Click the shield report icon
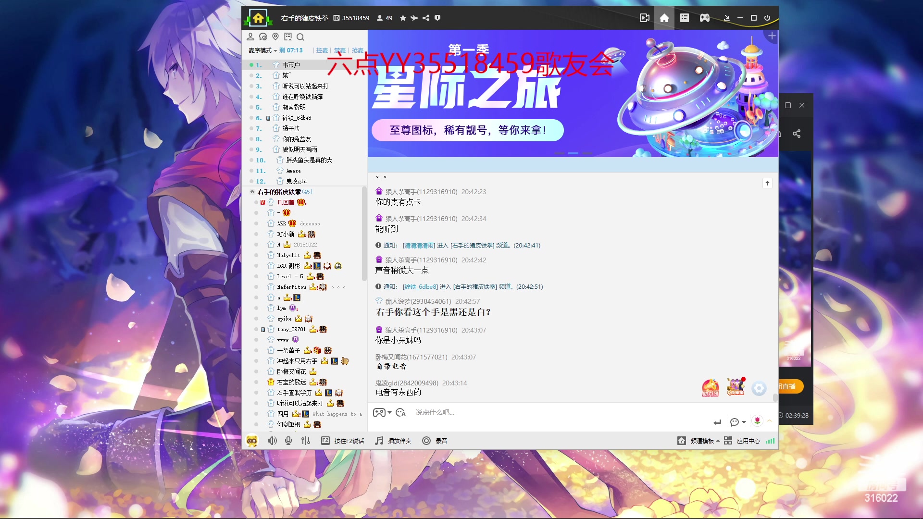This screenshot has height=519, width=923. click(x=437, y=18)
